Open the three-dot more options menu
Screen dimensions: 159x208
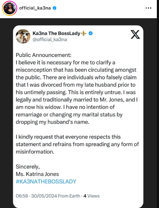point(149,8)
